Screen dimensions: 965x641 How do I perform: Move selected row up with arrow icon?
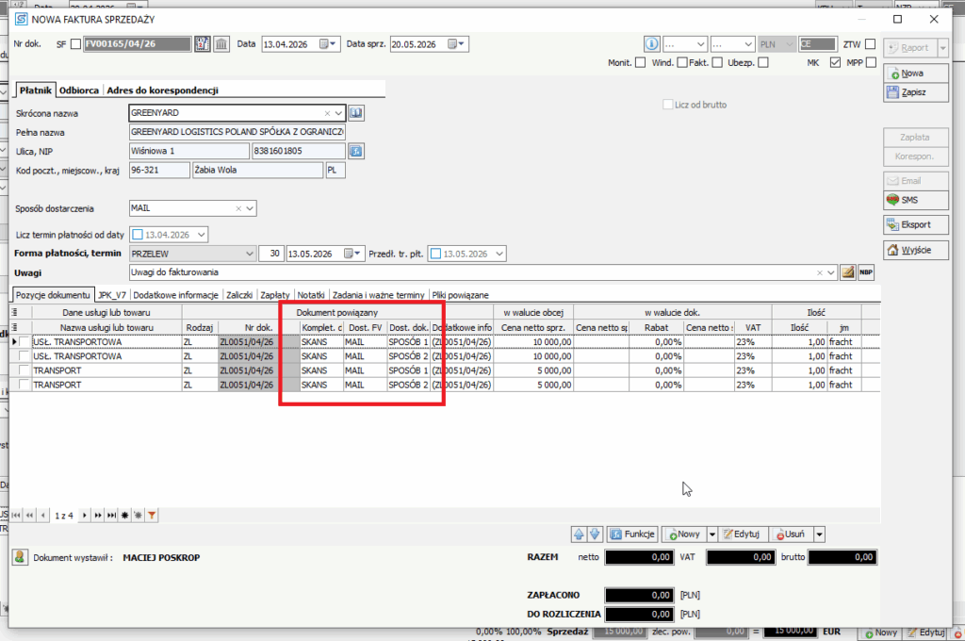pyautogui.click(x=579, y=534)
